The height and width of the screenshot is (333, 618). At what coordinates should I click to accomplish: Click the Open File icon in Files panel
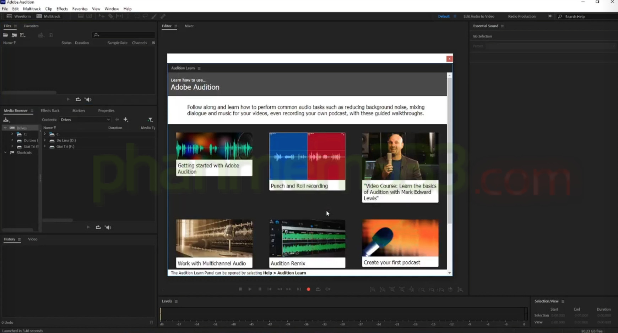coord(5,35)
